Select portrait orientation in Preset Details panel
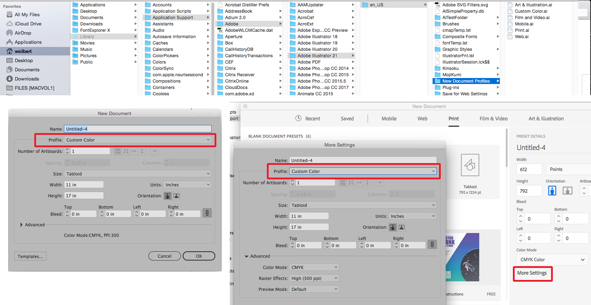The image size is (591, 305). [552, 191]
